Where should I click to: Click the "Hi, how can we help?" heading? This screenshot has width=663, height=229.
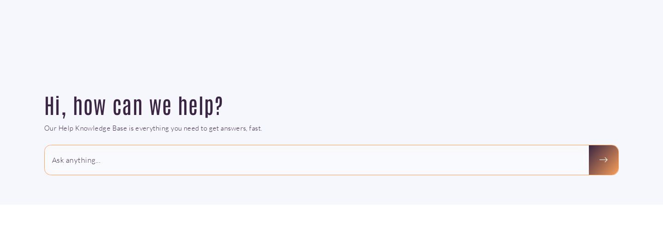134,106
